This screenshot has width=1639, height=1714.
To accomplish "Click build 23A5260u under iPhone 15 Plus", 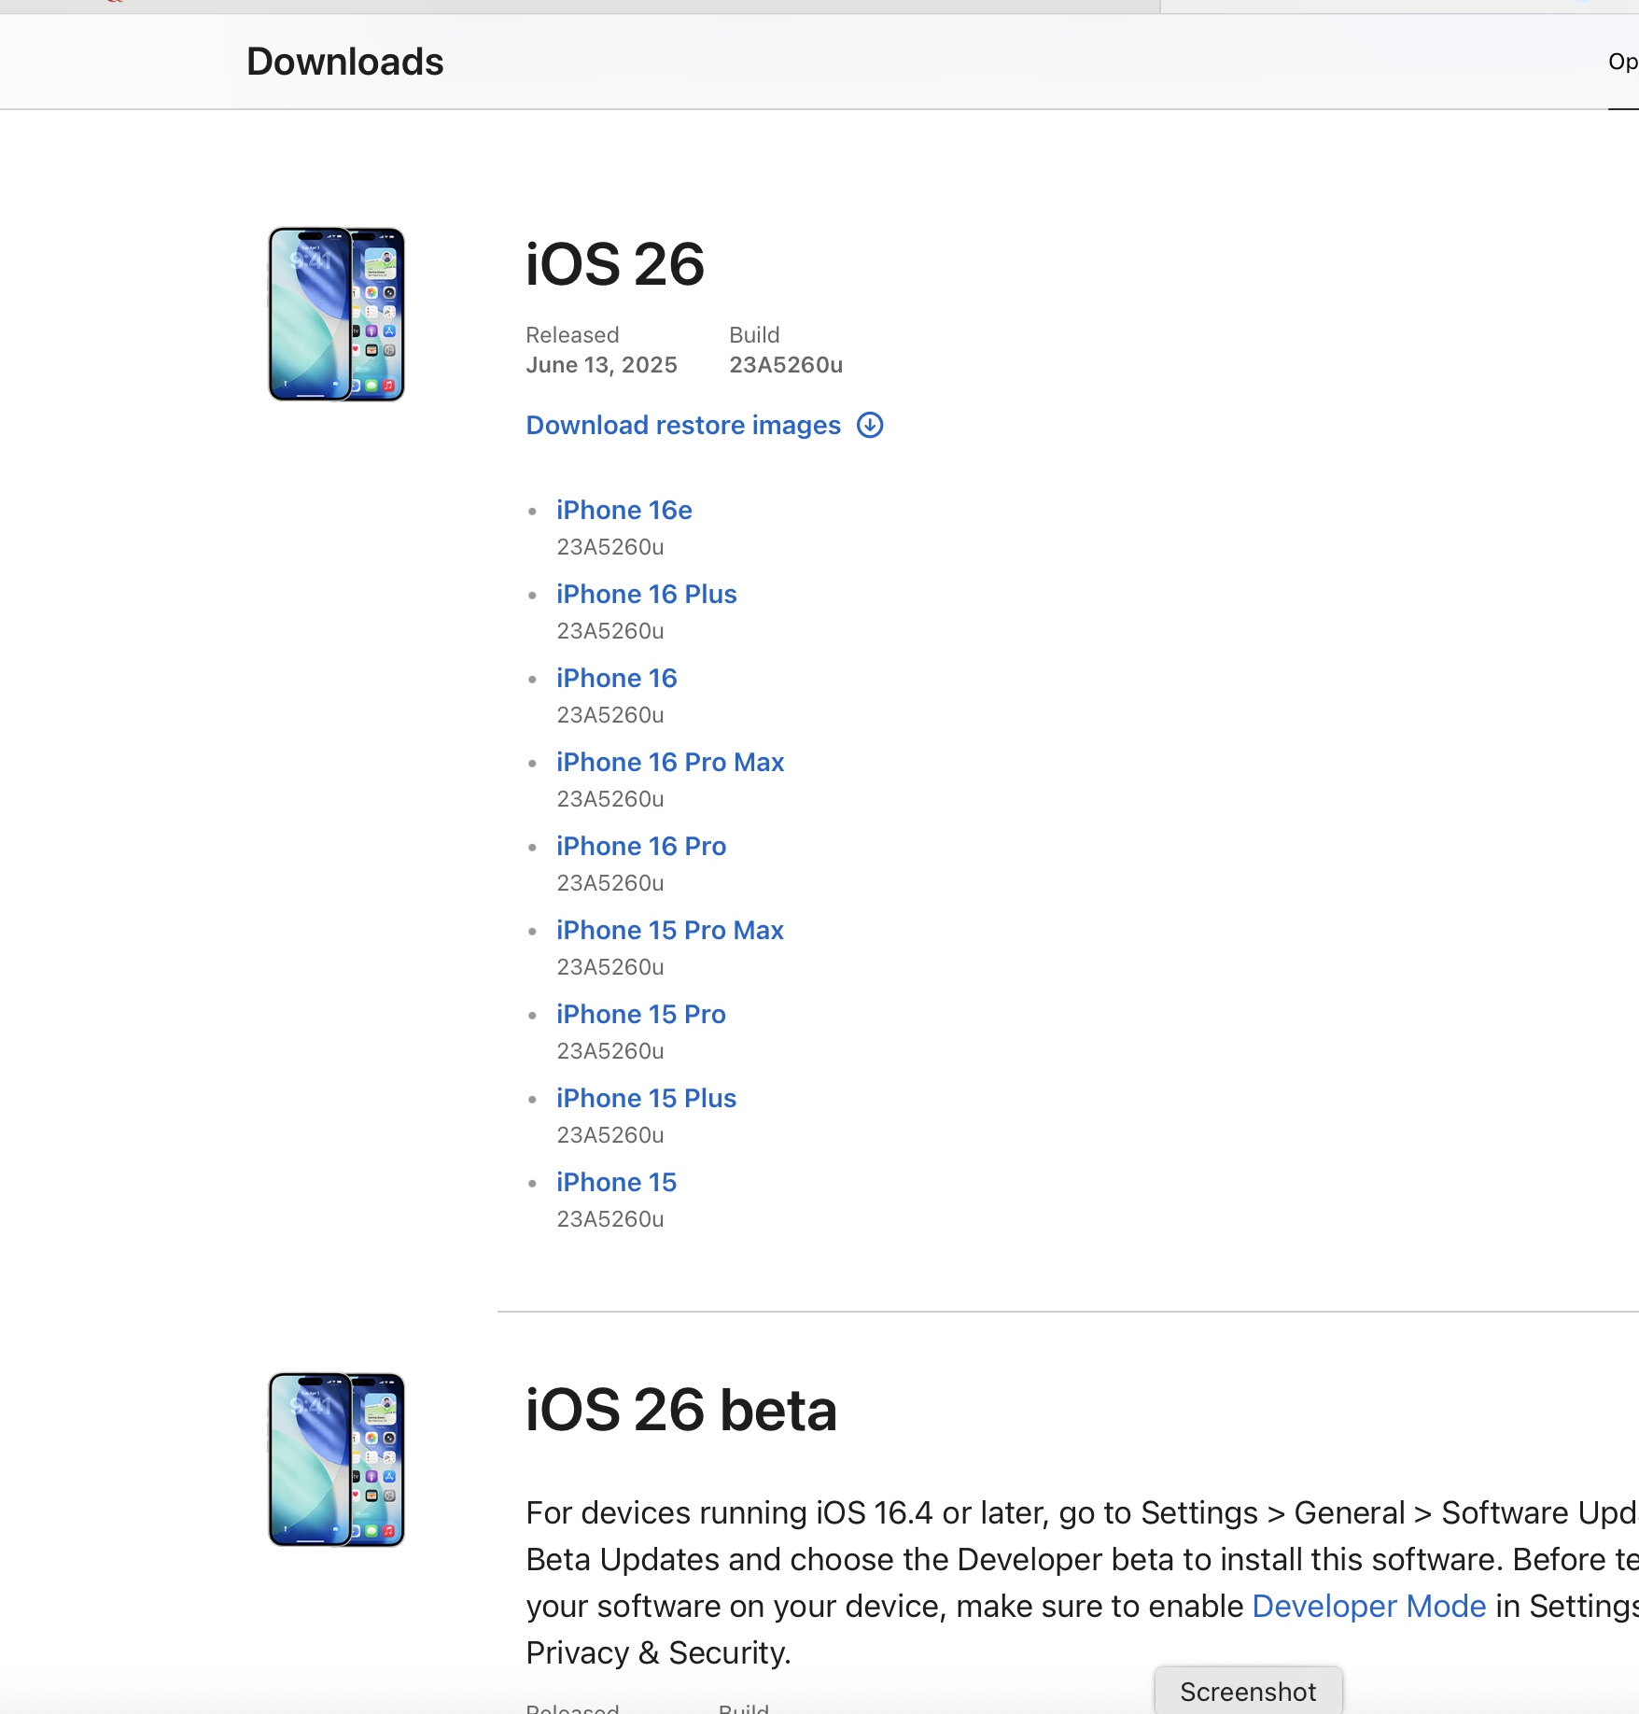I will 610,1135.
